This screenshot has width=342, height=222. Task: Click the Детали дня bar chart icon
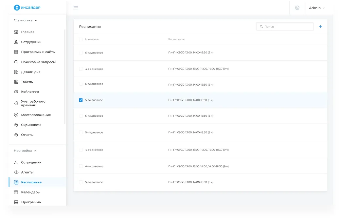pos(16,72)
